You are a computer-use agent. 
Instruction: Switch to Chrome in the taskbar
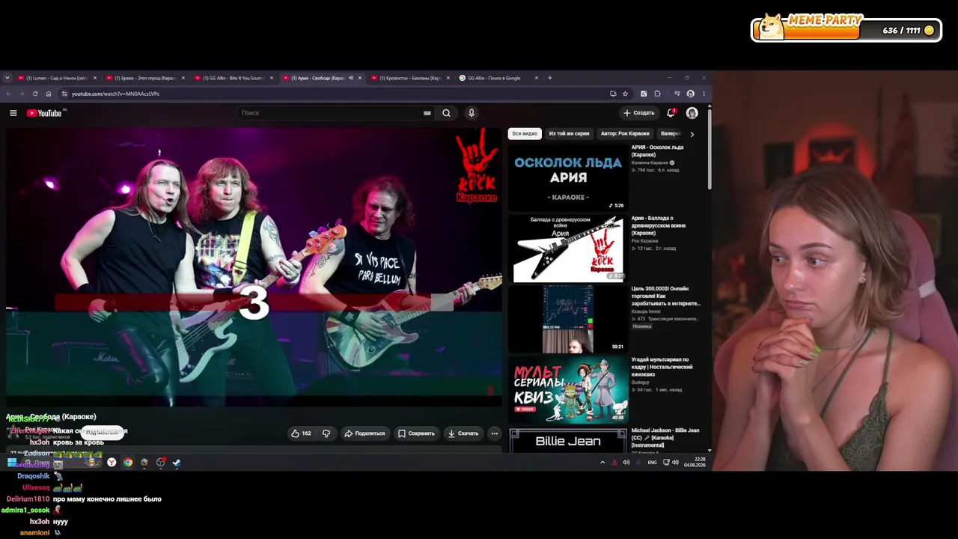pos(128,463)
